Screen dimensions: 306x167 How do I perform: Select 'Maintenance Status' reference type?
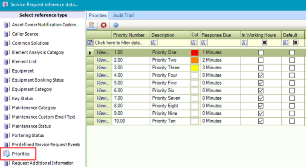click(31, 126)
